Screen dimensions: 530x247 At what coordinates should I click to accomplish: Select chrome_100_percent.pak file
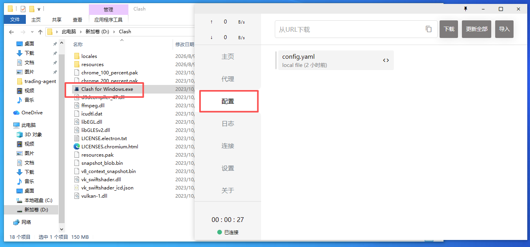110,72
